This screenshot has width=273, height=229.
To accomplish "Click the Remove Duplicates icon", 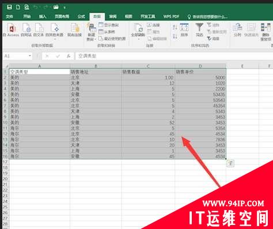I will [x=266, y=32].
